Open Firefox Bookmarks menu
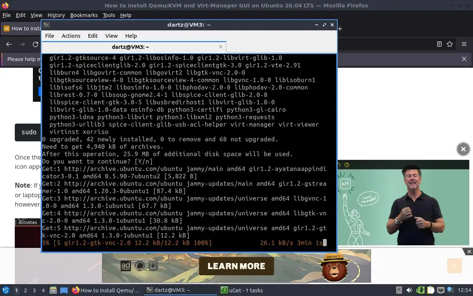Viewport: 473px width, 296px height. click(84, 15)
